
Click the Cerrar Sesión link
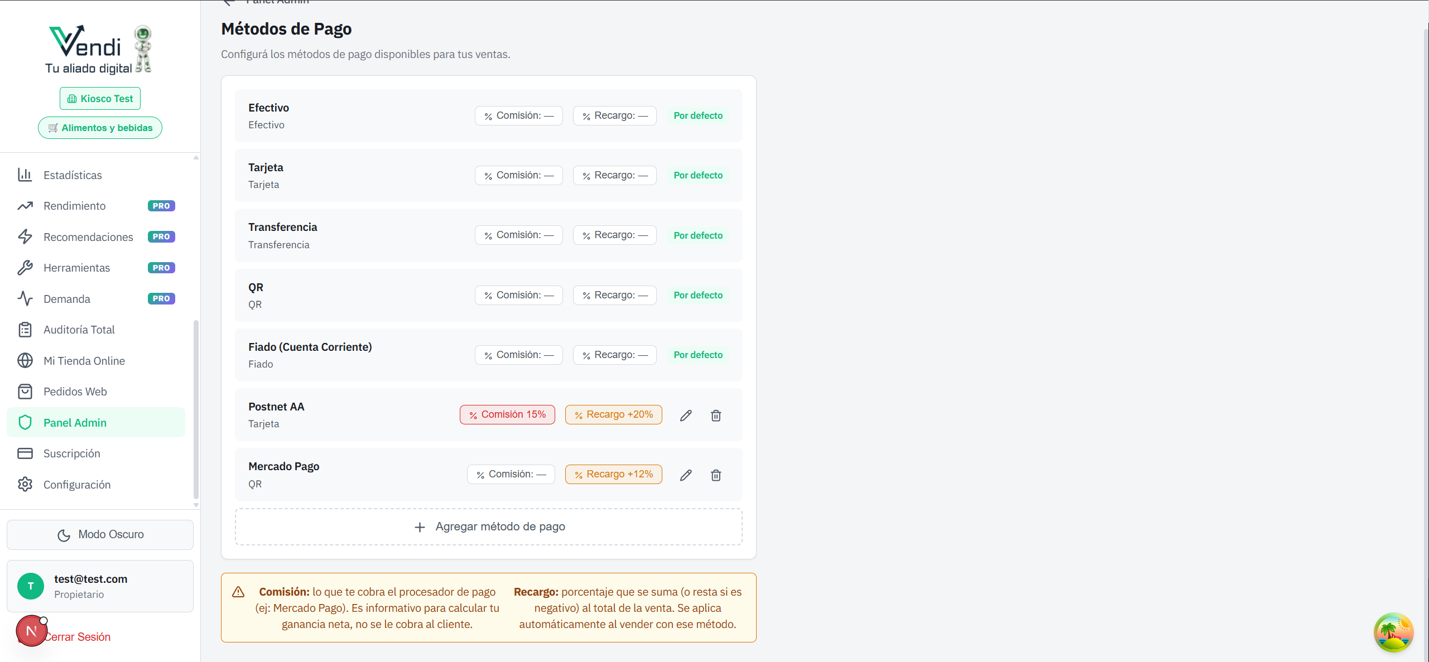[x=78, y=636]
